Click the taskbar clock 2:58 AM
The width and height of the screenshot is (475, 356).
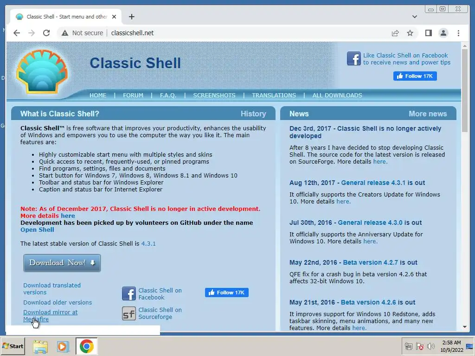[451, 343]
